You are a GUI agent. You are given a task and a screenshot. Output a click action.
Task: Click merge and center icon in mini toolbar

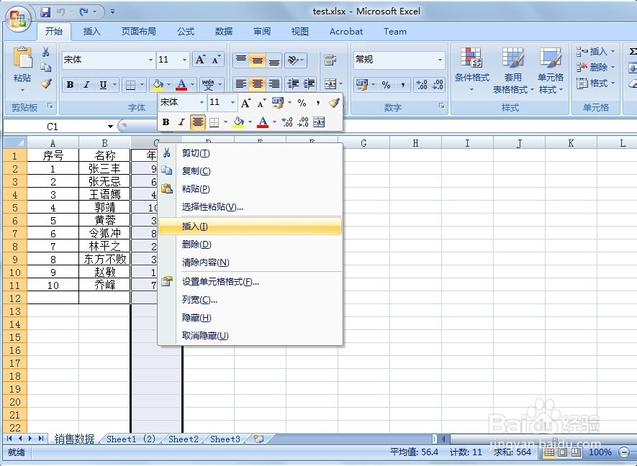319,122
